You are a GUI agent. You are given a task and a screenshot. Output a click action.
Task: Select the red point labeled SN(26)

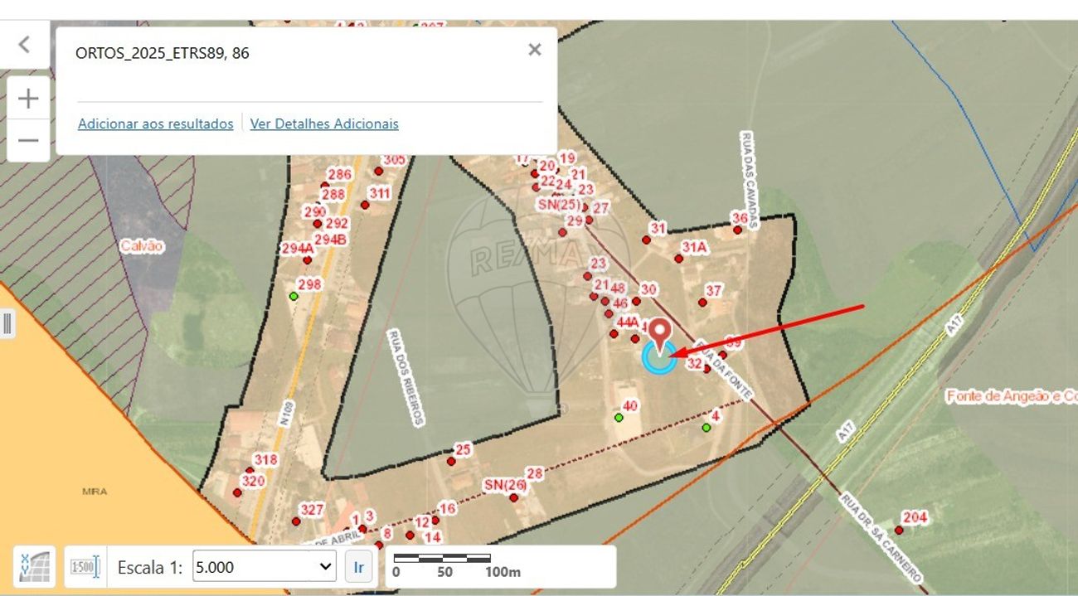[514, 498]
